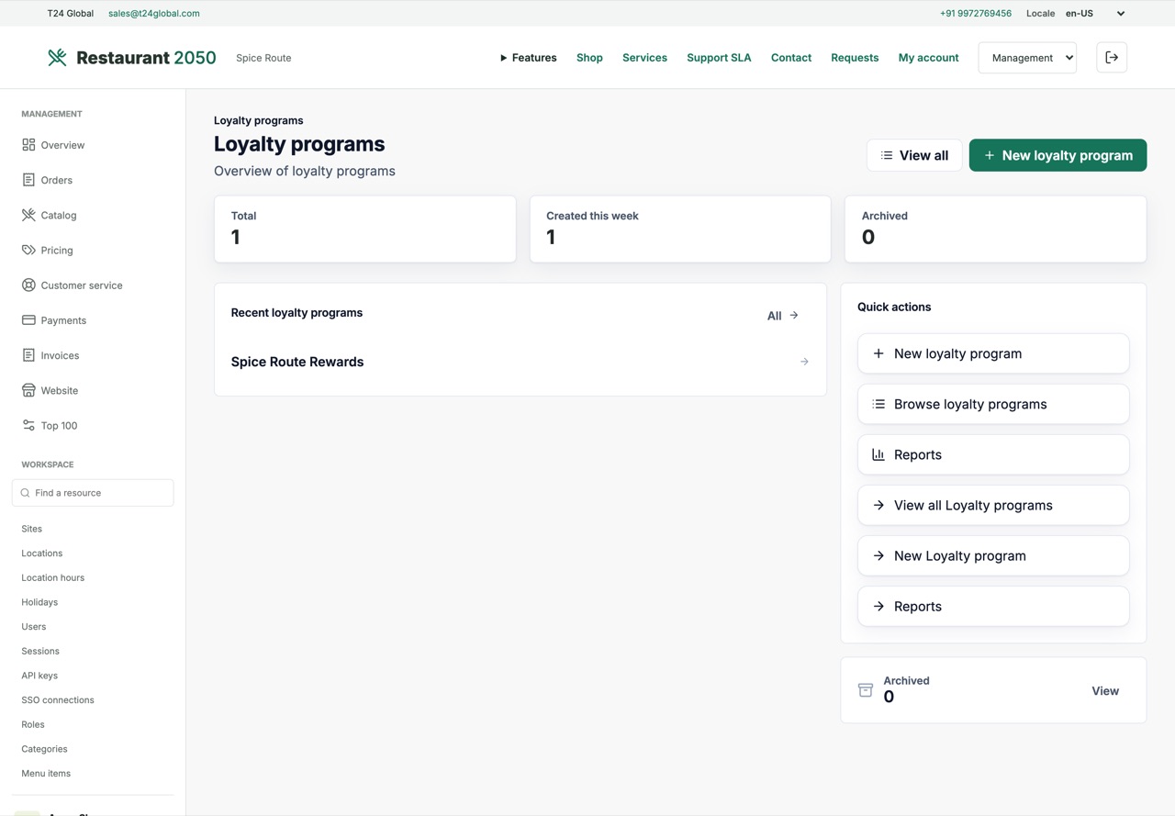Click the Restaurant 2050 fork-and-knife logo icon
Image resolution: width=1175 pixels, height=816 pixels.
tap(57, 58)
